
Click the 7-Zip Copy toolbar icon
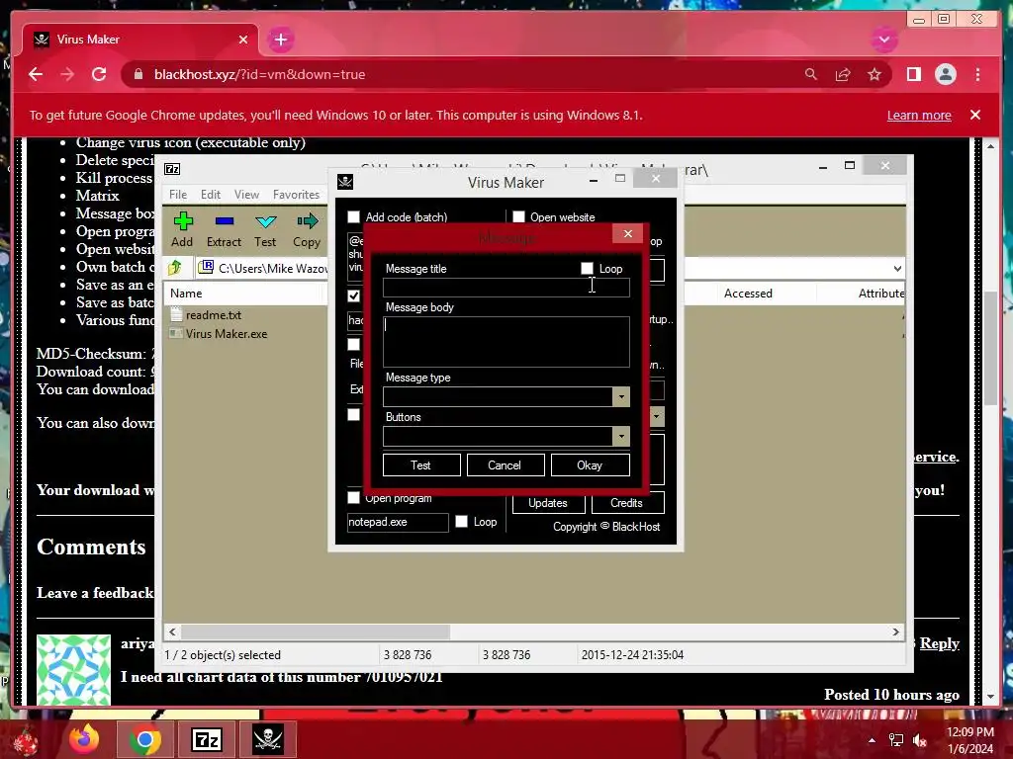307,221
